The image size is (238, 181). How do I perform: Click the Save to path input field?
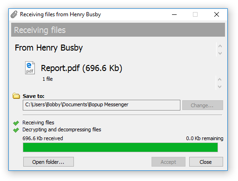[x=101, y=105]
